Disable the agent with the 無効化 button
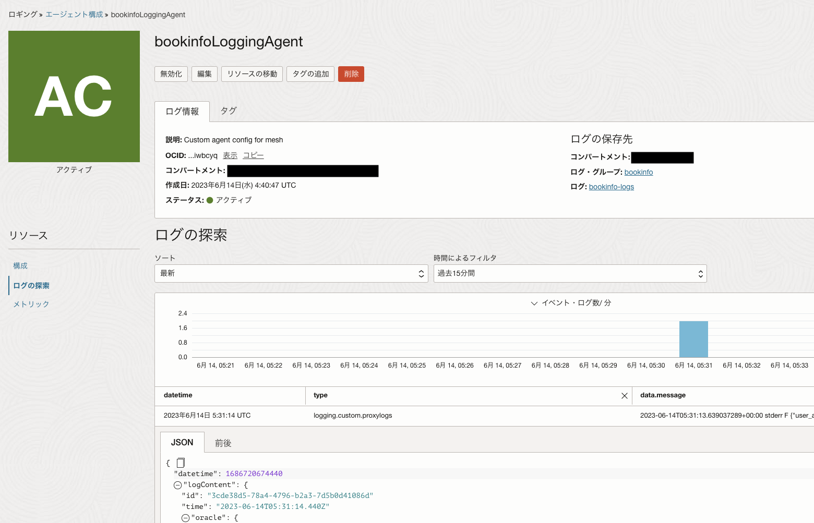The image size is (814, 523). click(x=171, y=74)
